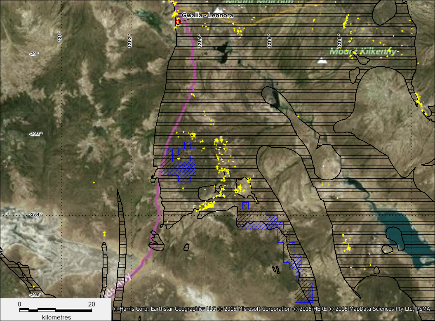Select the long southeastern blue hatched tenement
Viewport: 435px width, 321px height.
tap(289, 243)
